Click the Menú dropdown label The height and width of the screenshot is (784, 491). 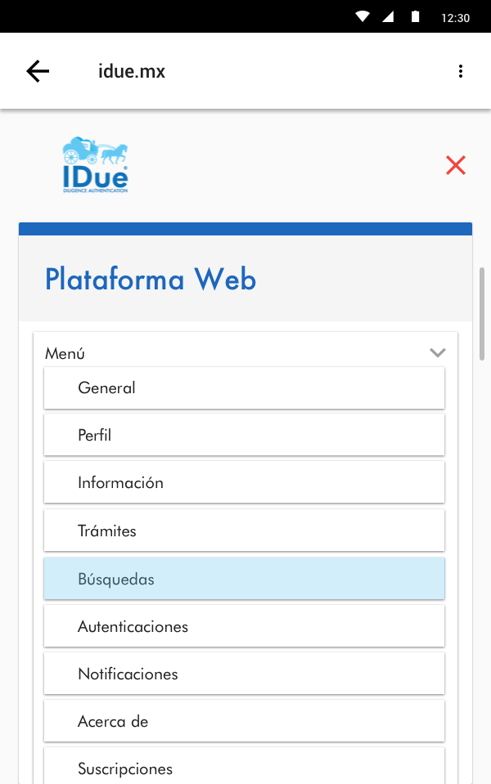[65, 354]
